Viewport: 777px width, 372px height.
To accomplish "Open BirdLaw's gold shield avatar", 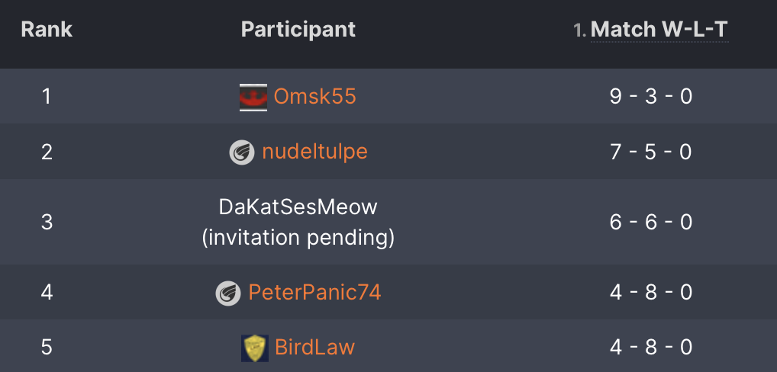I will (x=255, y=348).
